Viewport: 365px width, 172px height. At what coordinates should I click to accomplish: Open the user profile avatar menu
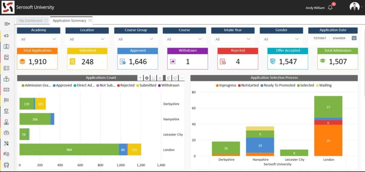pyautogui.click(x=354, y=7)
